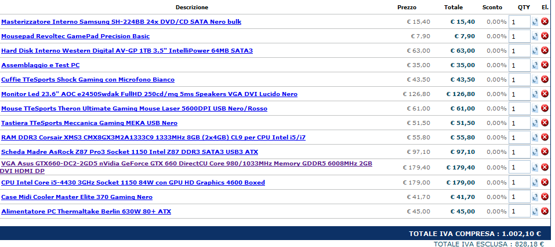This screenshot has width=555, height=247.
Task: Update quantity for Corsair RAM
Action: tap(535, 138)
